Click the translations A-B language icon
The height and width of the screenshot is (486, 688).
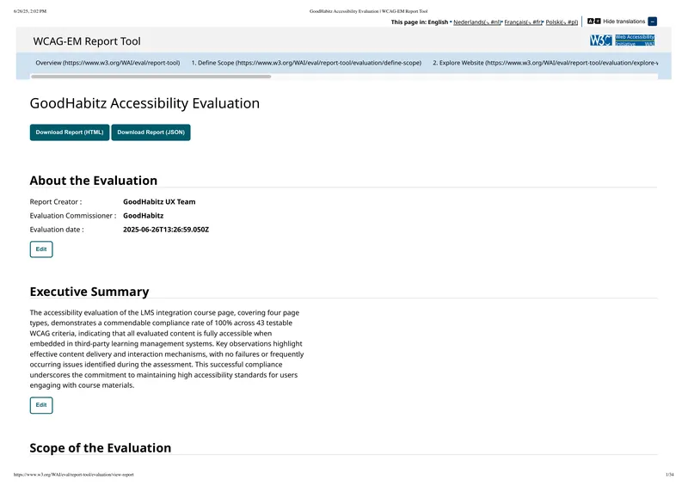coord(593,21)
